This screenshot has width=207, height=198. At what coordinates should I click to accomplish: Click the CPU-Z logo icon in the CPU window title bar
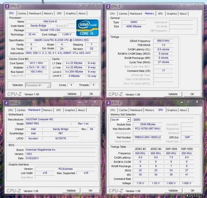pyautogui.click(x=7, y=6)
